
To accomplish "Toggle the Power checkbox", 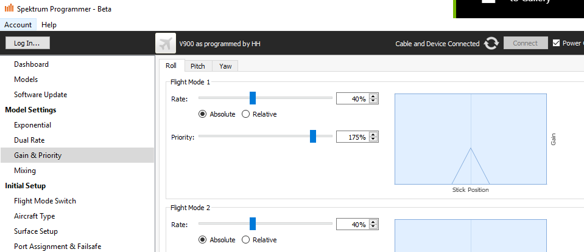I will click(556, 43).
